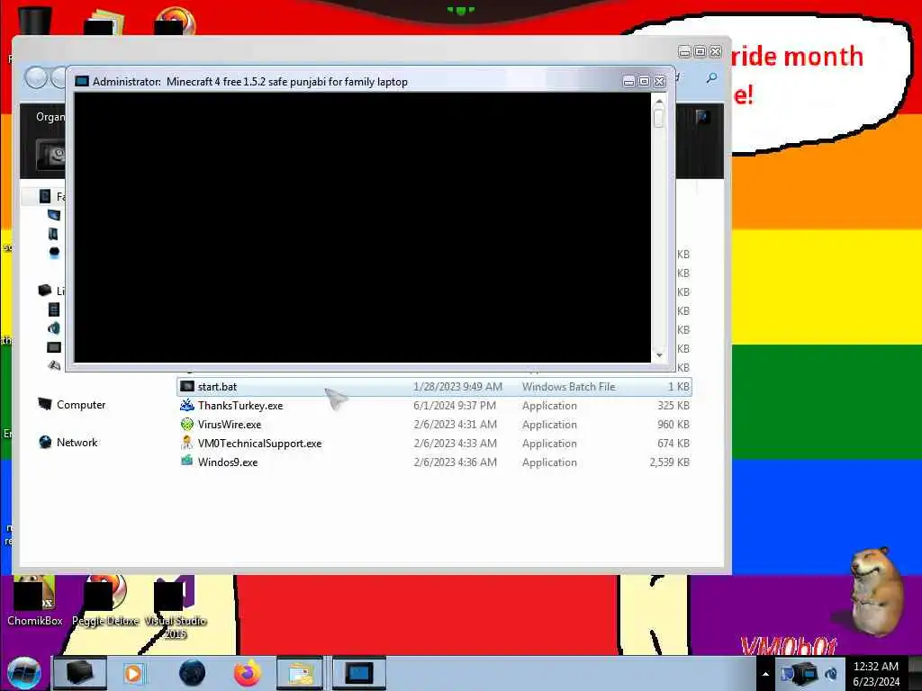
Task: Click the command prompt scrollbar down arrow
Action: coord(659,355)
